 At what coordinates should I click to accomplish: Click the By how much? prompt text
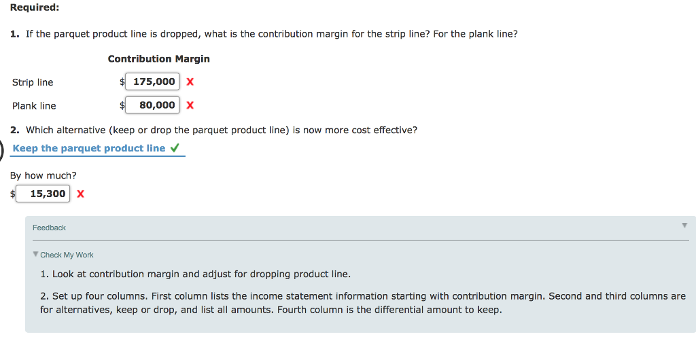point(43,176)
